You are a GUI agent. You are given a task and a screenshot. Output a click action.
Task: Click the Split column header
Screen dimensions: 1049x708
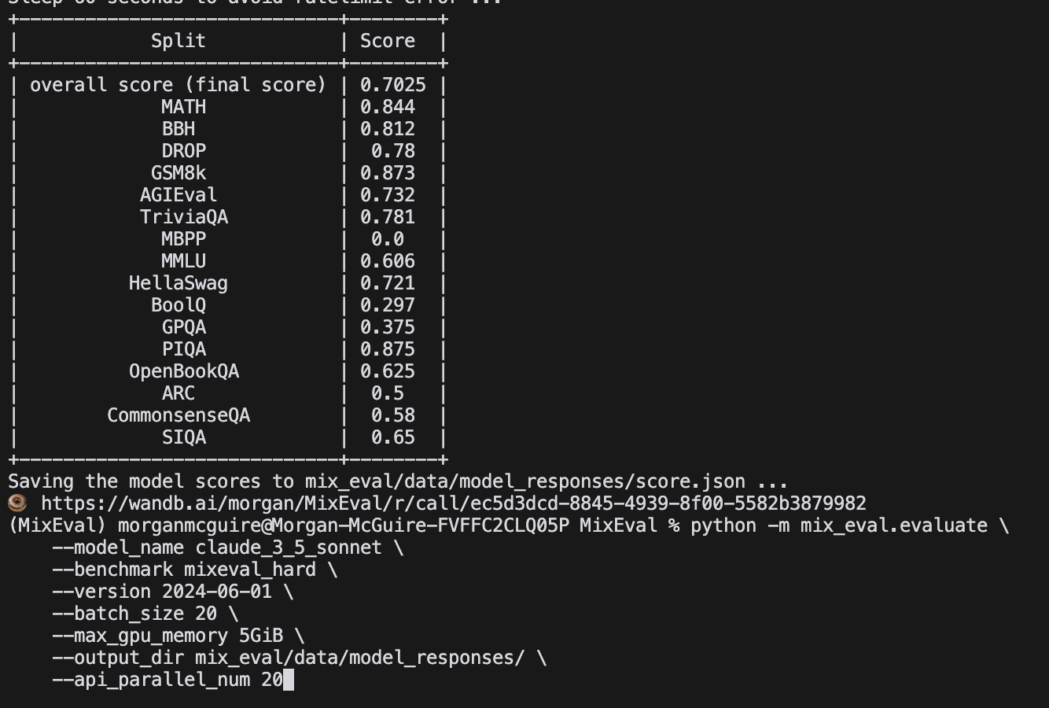[x=179, y=41]
